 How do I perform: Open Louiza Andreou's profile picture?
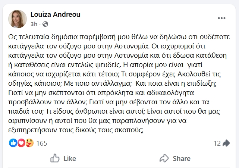click(18, 19)
